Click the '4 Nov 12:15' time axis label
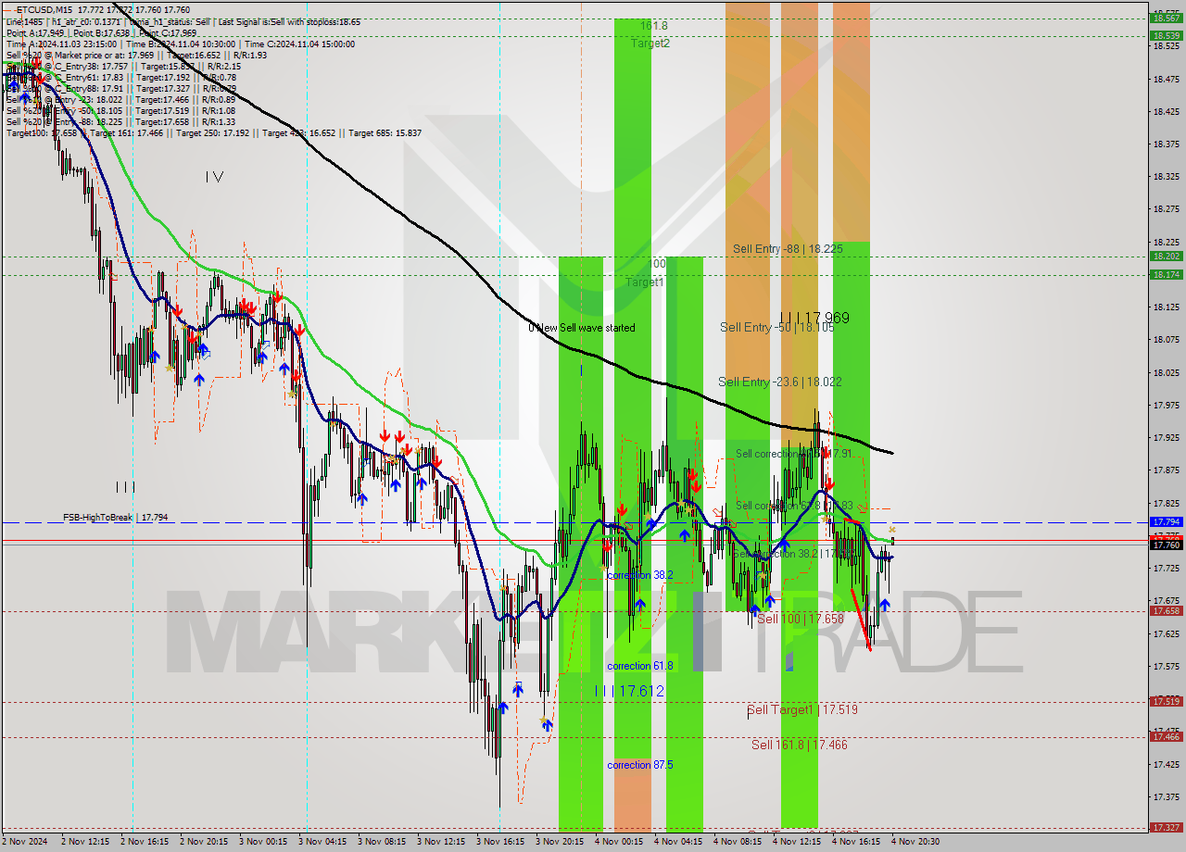 [798, 842]
